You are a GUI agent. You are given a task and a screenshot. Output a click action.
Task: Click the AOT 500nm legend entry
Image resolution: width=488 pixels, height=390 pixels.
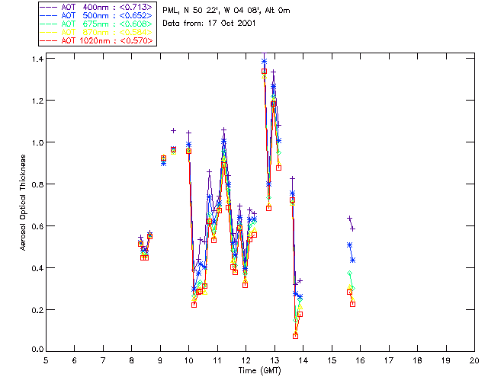pyautogui.click(x=97, y=15)
